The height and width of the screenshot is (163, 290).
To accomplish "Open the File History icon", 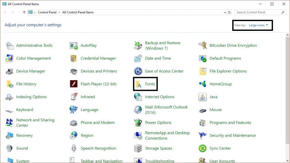I will click(x=9, y=84).
